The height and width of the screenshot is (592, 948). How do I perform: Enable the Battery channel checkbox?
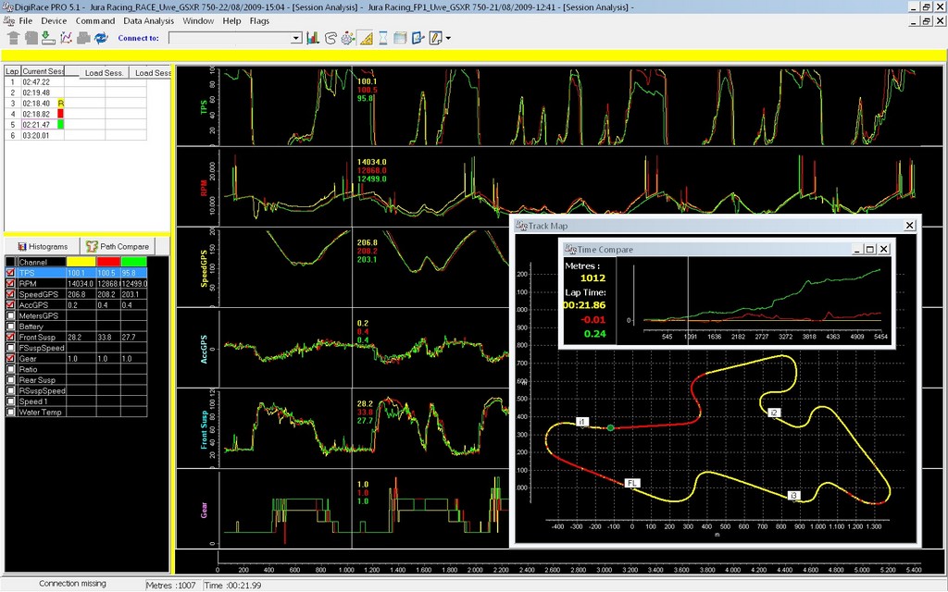click(10, 327)
